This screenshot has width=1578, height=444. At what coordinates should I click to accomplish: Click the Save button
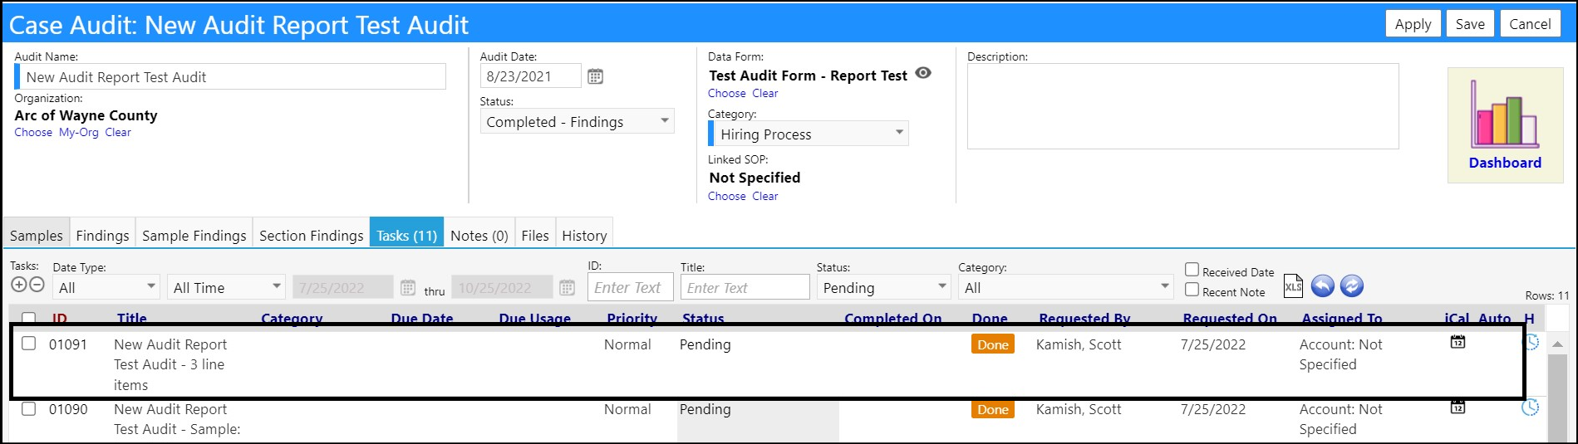pos(1470,24)
